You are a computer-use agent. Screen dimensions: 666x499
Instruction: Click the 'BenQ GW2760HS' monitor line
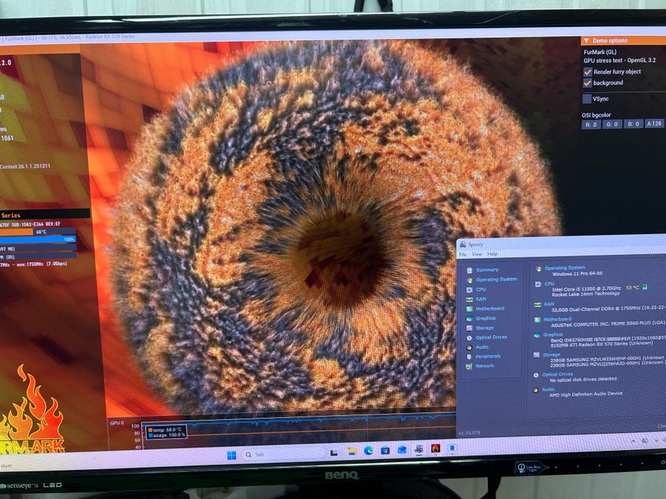(608, 339)
